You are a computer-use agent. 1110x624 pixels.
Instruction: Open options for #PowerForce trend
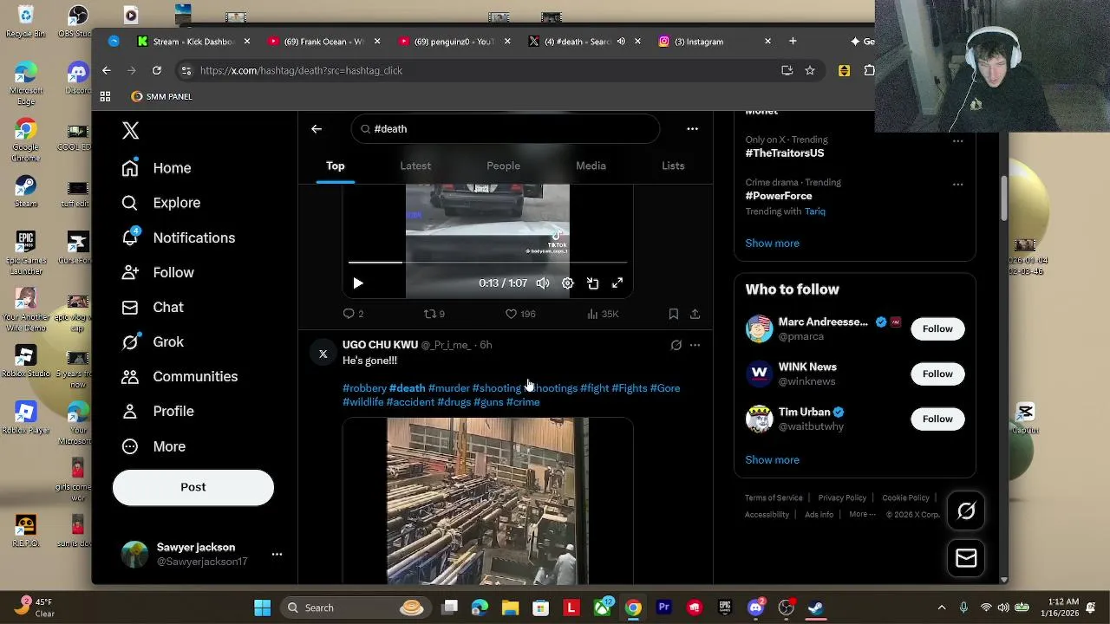tap(957, 184)
